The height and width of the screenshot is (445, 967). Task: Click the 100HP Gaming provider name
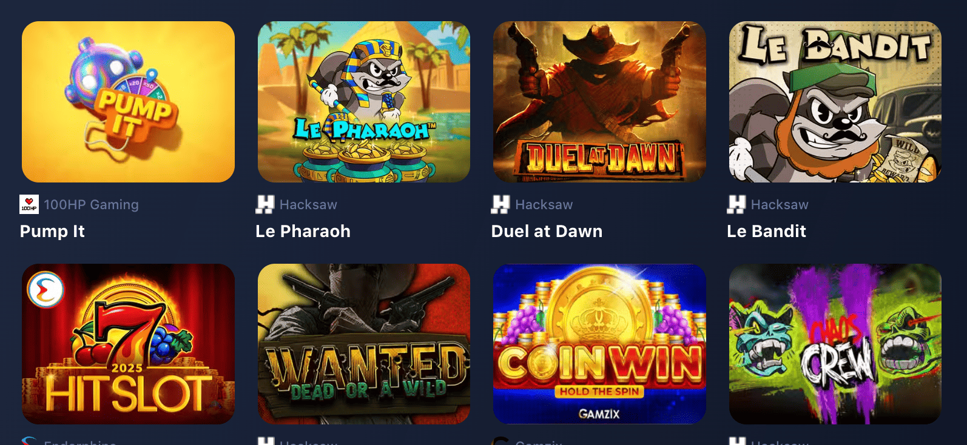pos(91,205)
